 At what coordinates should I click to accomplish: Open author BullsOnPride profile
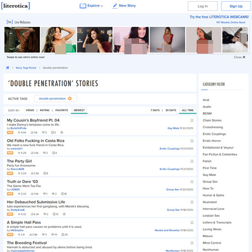pos(19,128)
